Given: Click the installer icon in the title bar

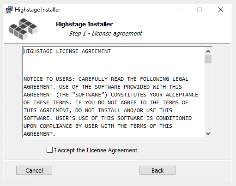Looking at the screenshot, I should 9,10.
